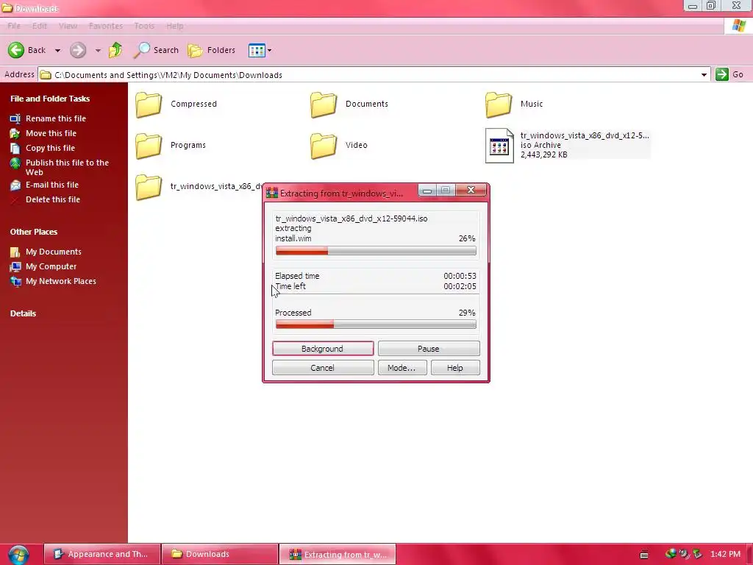Screen dimensions: 753x565
Task: Click the Windows Start orb
Action: pos(18,555)
